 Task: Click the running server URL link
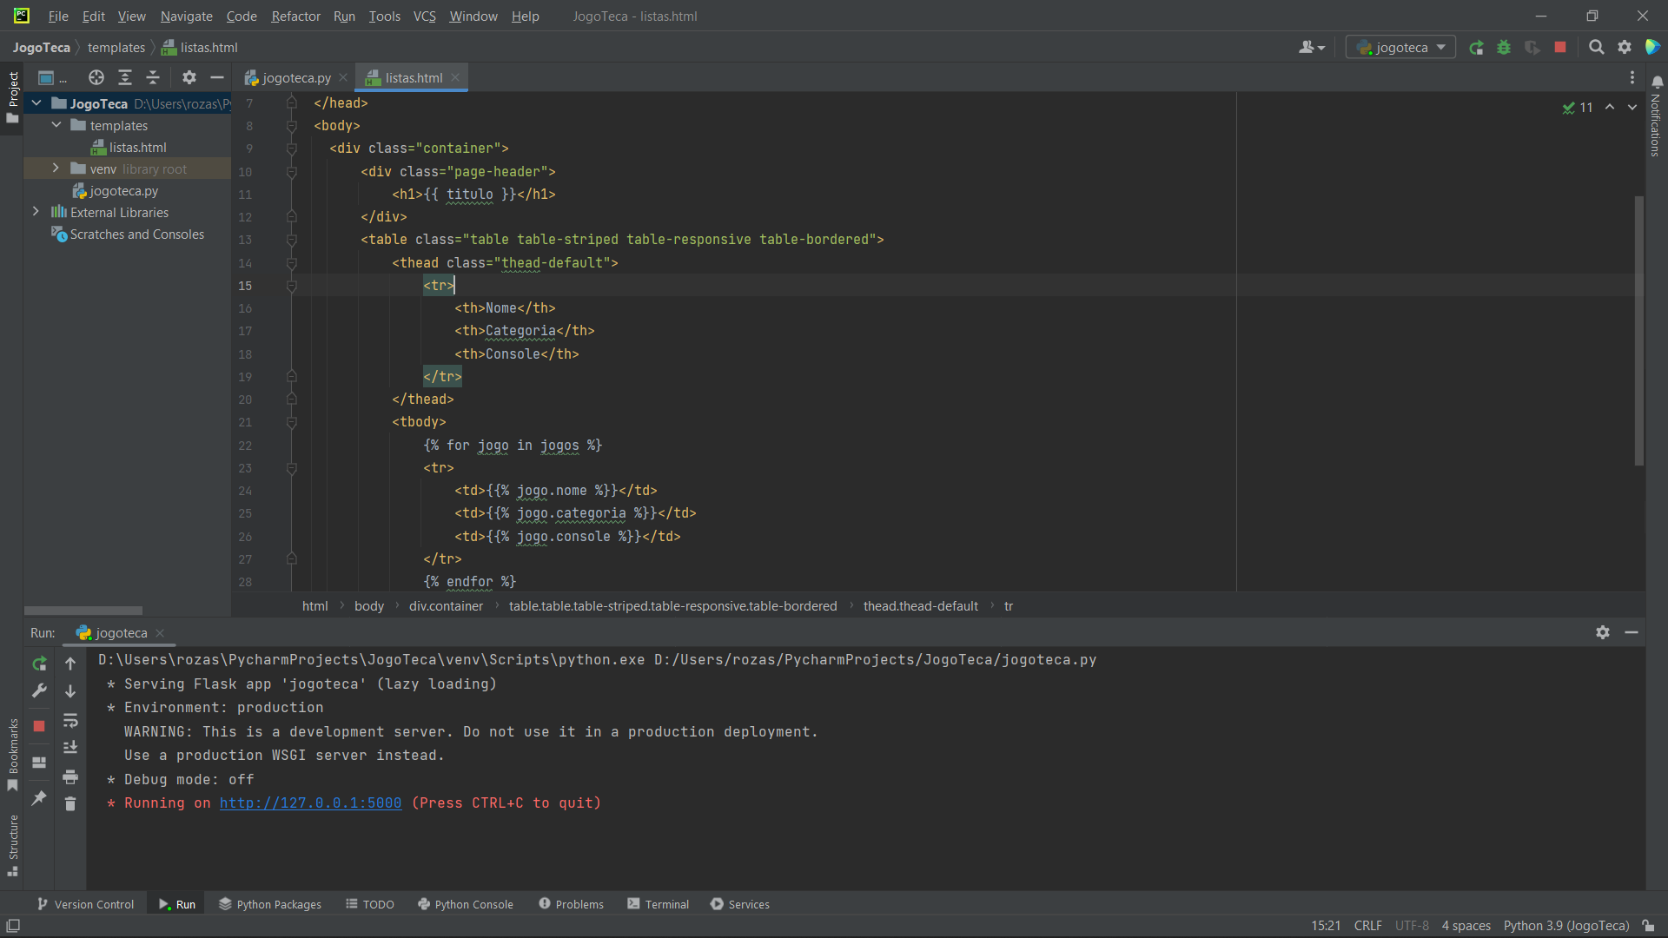click(x=310, y=803)
